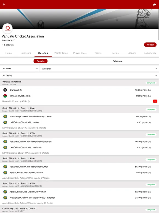The width and height of the screenshot is (159, 213).
Task: Open the All Series dropdown
Action: (99, 69)
